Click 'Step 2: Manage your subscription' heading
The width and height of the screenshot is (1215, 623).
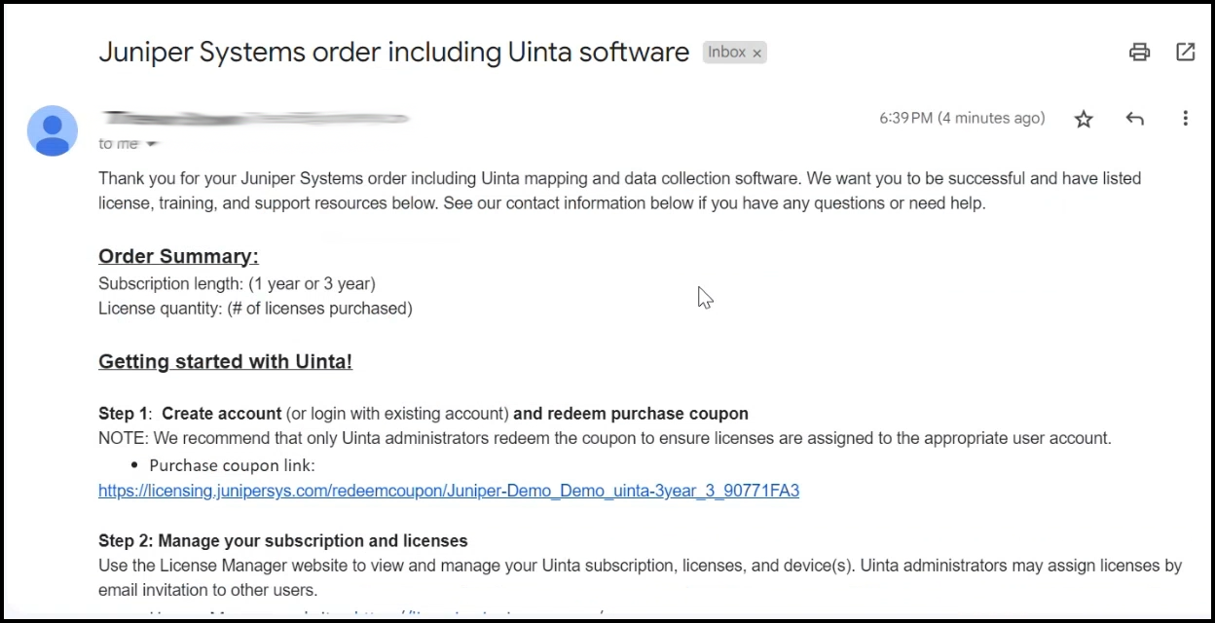[x=282, y=540]
